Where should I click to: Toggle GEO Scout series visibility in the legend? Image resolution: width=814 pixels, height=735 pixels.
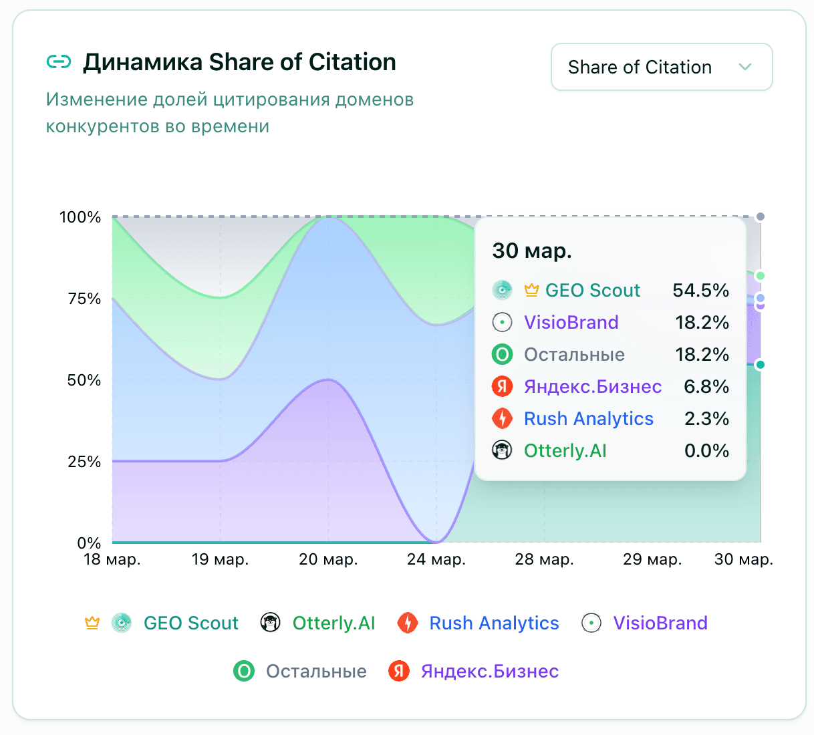point(190,623)
